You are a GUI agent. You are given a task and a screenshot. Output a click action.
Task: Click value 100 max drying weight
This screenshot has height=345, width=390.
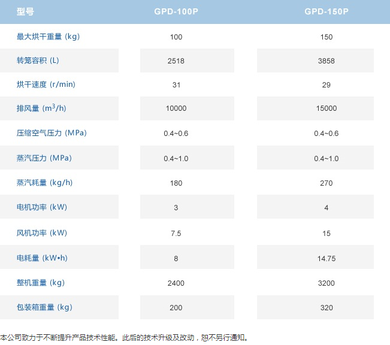176,37
